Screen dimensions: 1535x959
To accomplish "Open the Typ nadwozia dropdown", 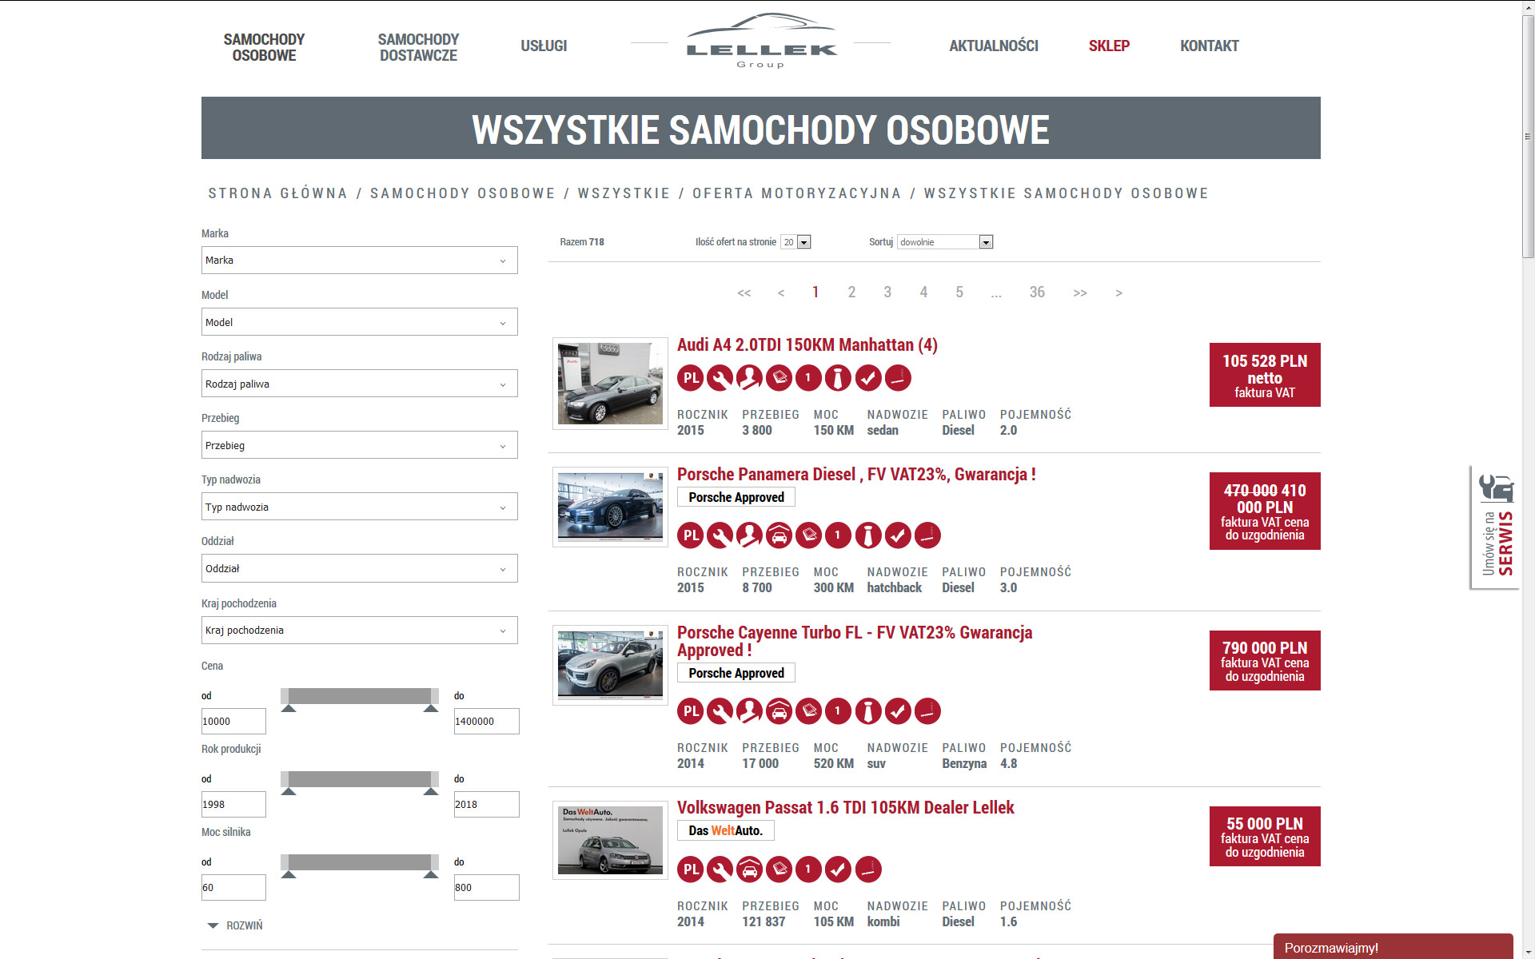I will coord(359,507).
